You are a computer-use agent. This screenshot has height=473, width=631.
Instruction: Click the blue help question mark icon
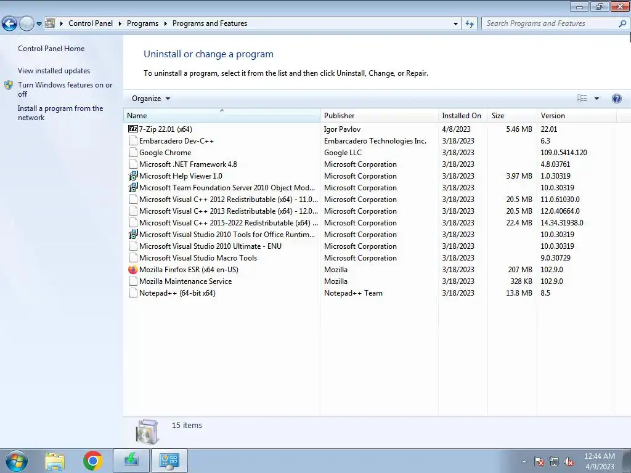click(616, 99)
